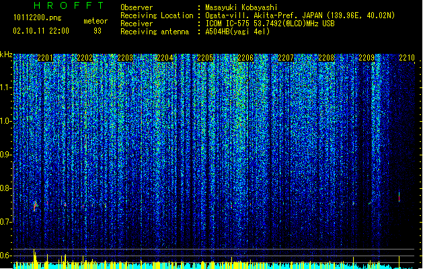The image size is (423, 269).
Task: Click the meteor count label
Action: 95,21
